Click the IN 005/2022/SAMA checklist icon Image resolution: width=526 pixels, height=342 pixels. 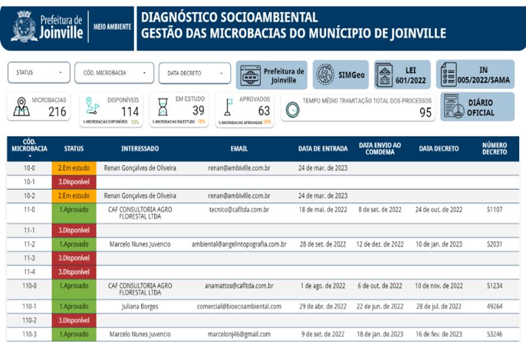448,75
